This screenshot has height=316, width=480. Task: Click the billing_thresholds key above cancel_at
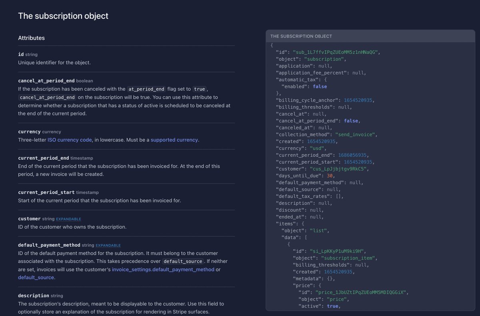point(304,107)
